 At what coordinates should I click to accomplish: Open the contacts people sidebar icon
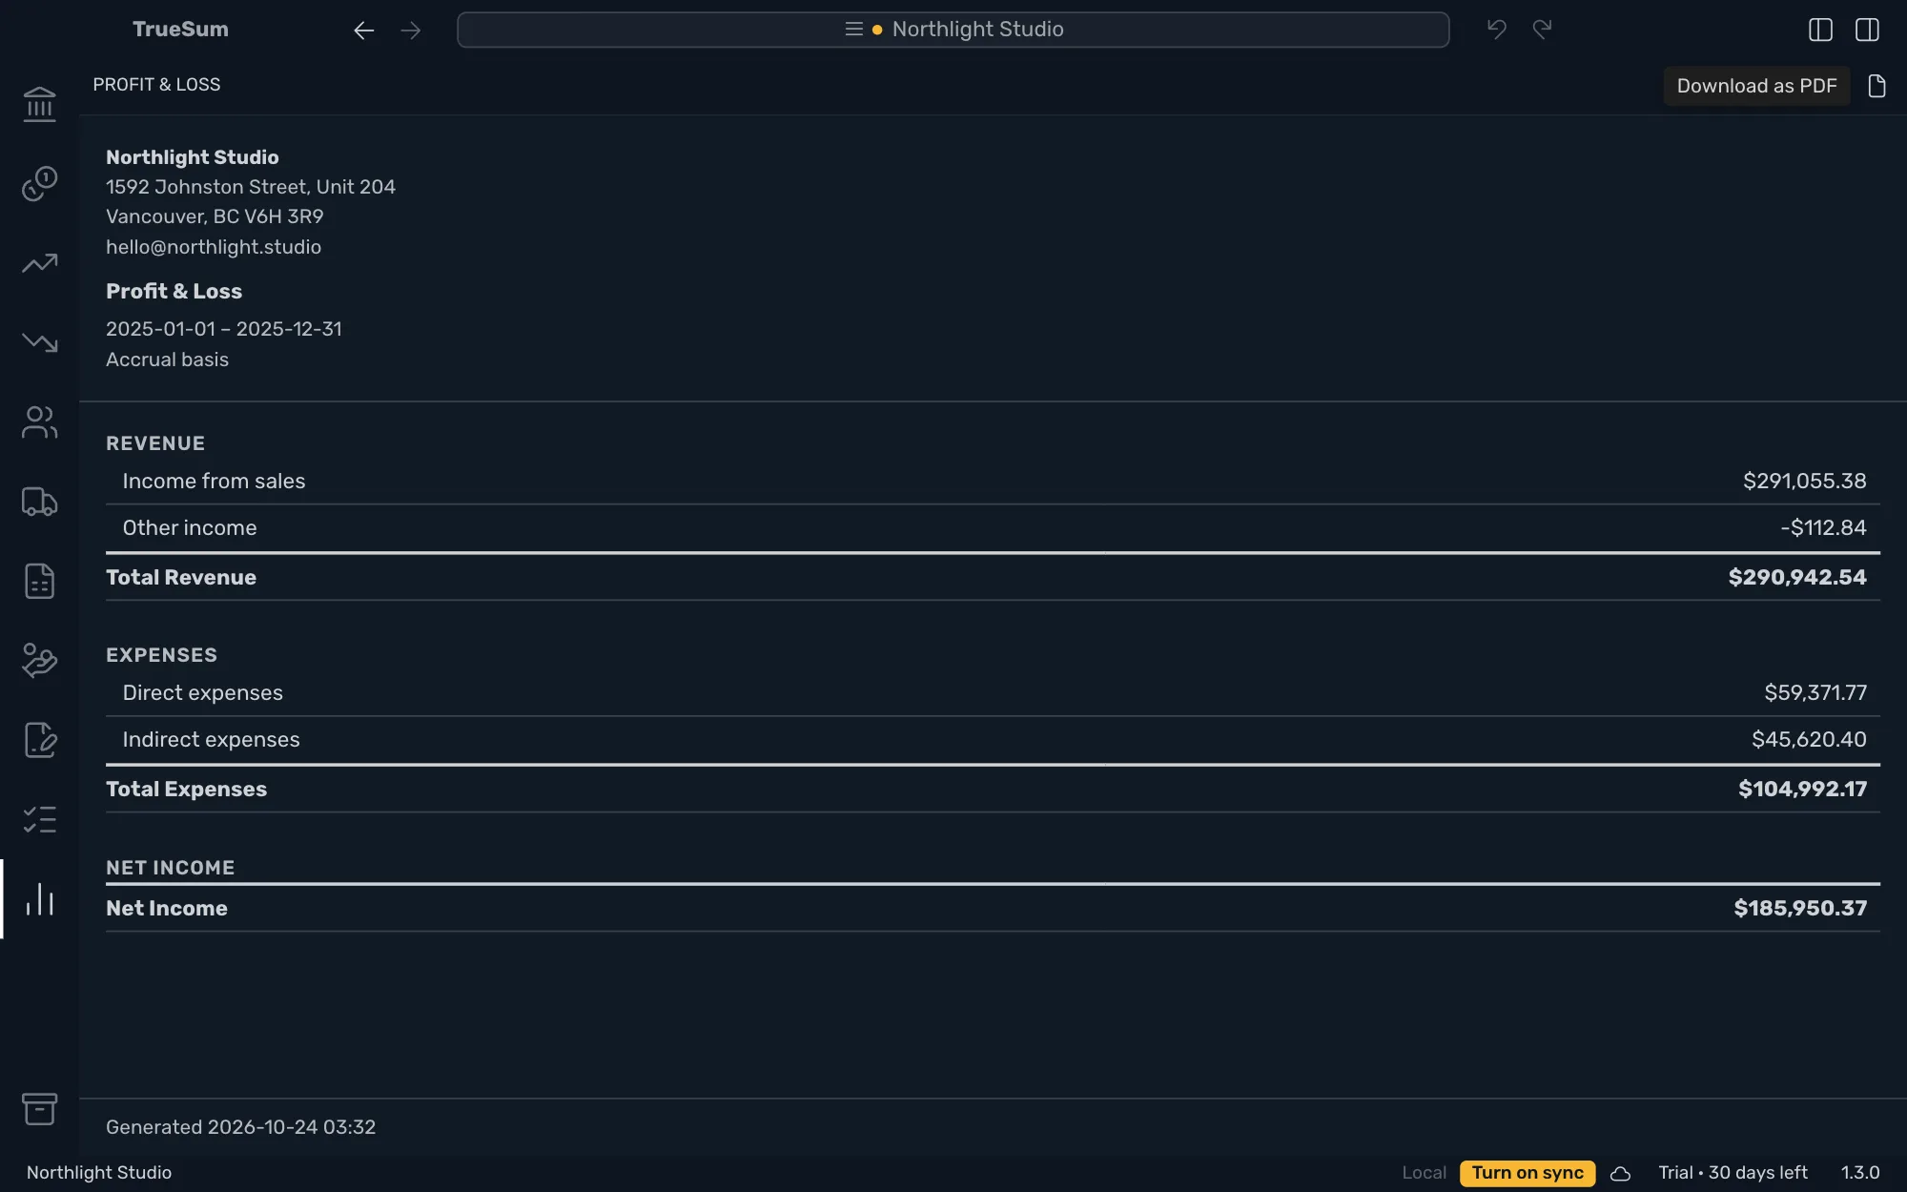(39, 421)
